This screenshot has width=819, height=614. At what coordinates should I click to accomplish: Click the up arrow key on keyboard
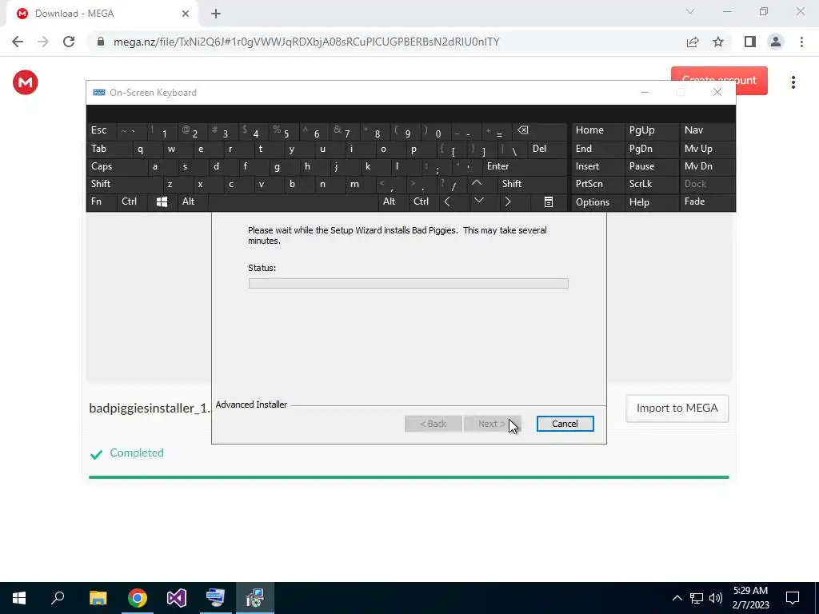[477, 184]
